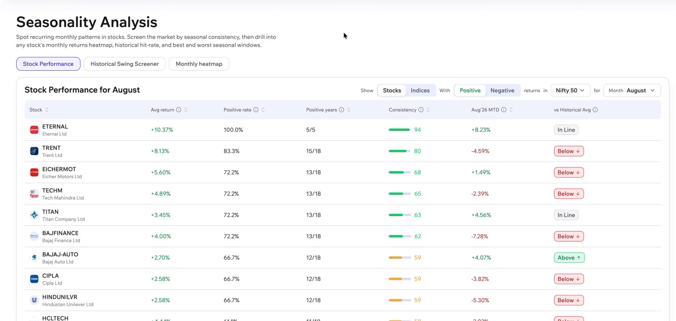Screen dimensions: 676x321
Task: Switch Show toggle to Stocks
Action: tap(392, 90)
